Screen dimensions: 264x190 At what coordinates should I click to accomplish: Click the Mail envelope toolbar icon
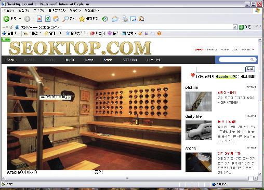pos(114,19)
